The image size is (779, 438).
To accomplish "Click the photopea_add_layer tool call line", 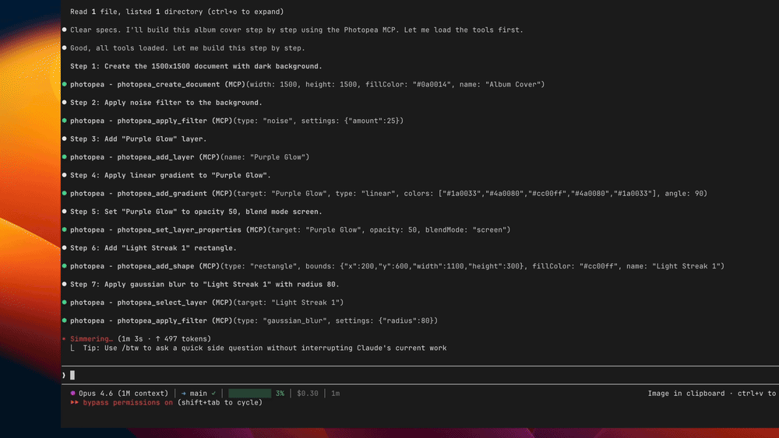I will [190, 157].
